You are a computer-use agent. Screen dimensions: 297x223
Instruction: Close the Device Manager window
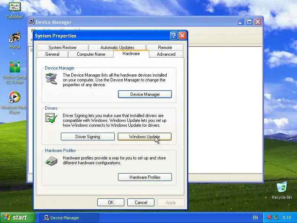(x=258, y=22)
